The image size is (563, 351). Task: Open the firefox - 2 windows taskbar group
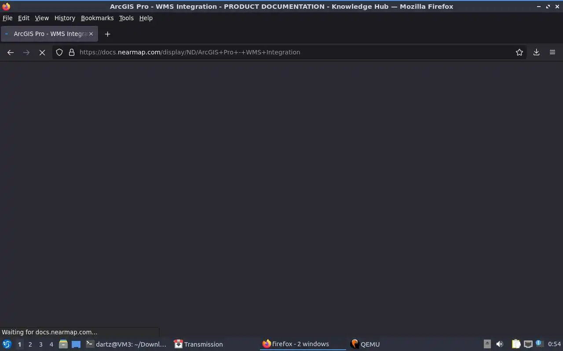click(303, 344)
